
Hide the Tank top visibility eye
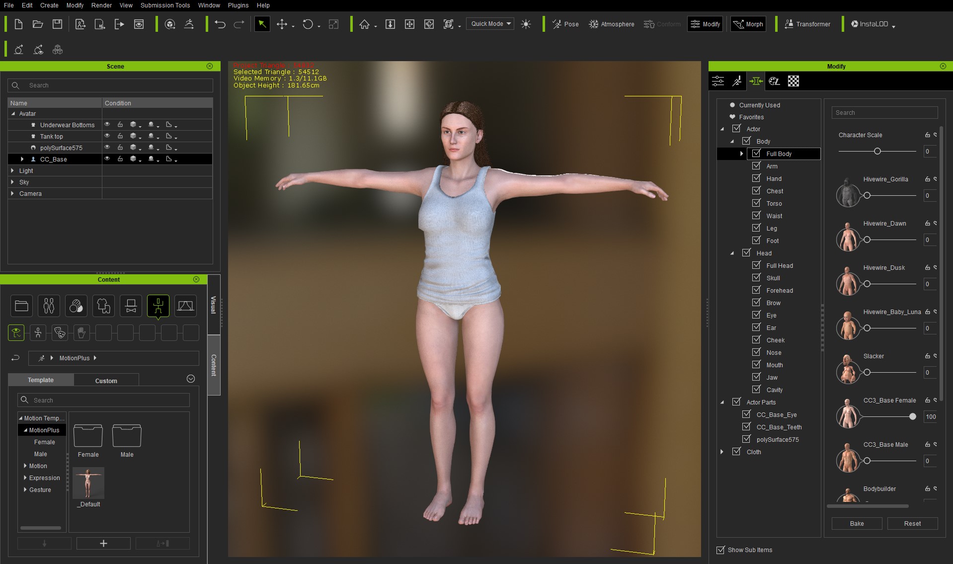click(107, 136)
